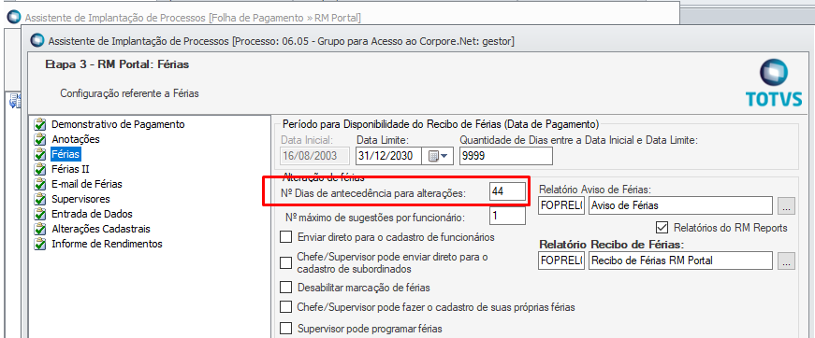Click checkmark icon beside Entrada de Dados

pos(39,215)
